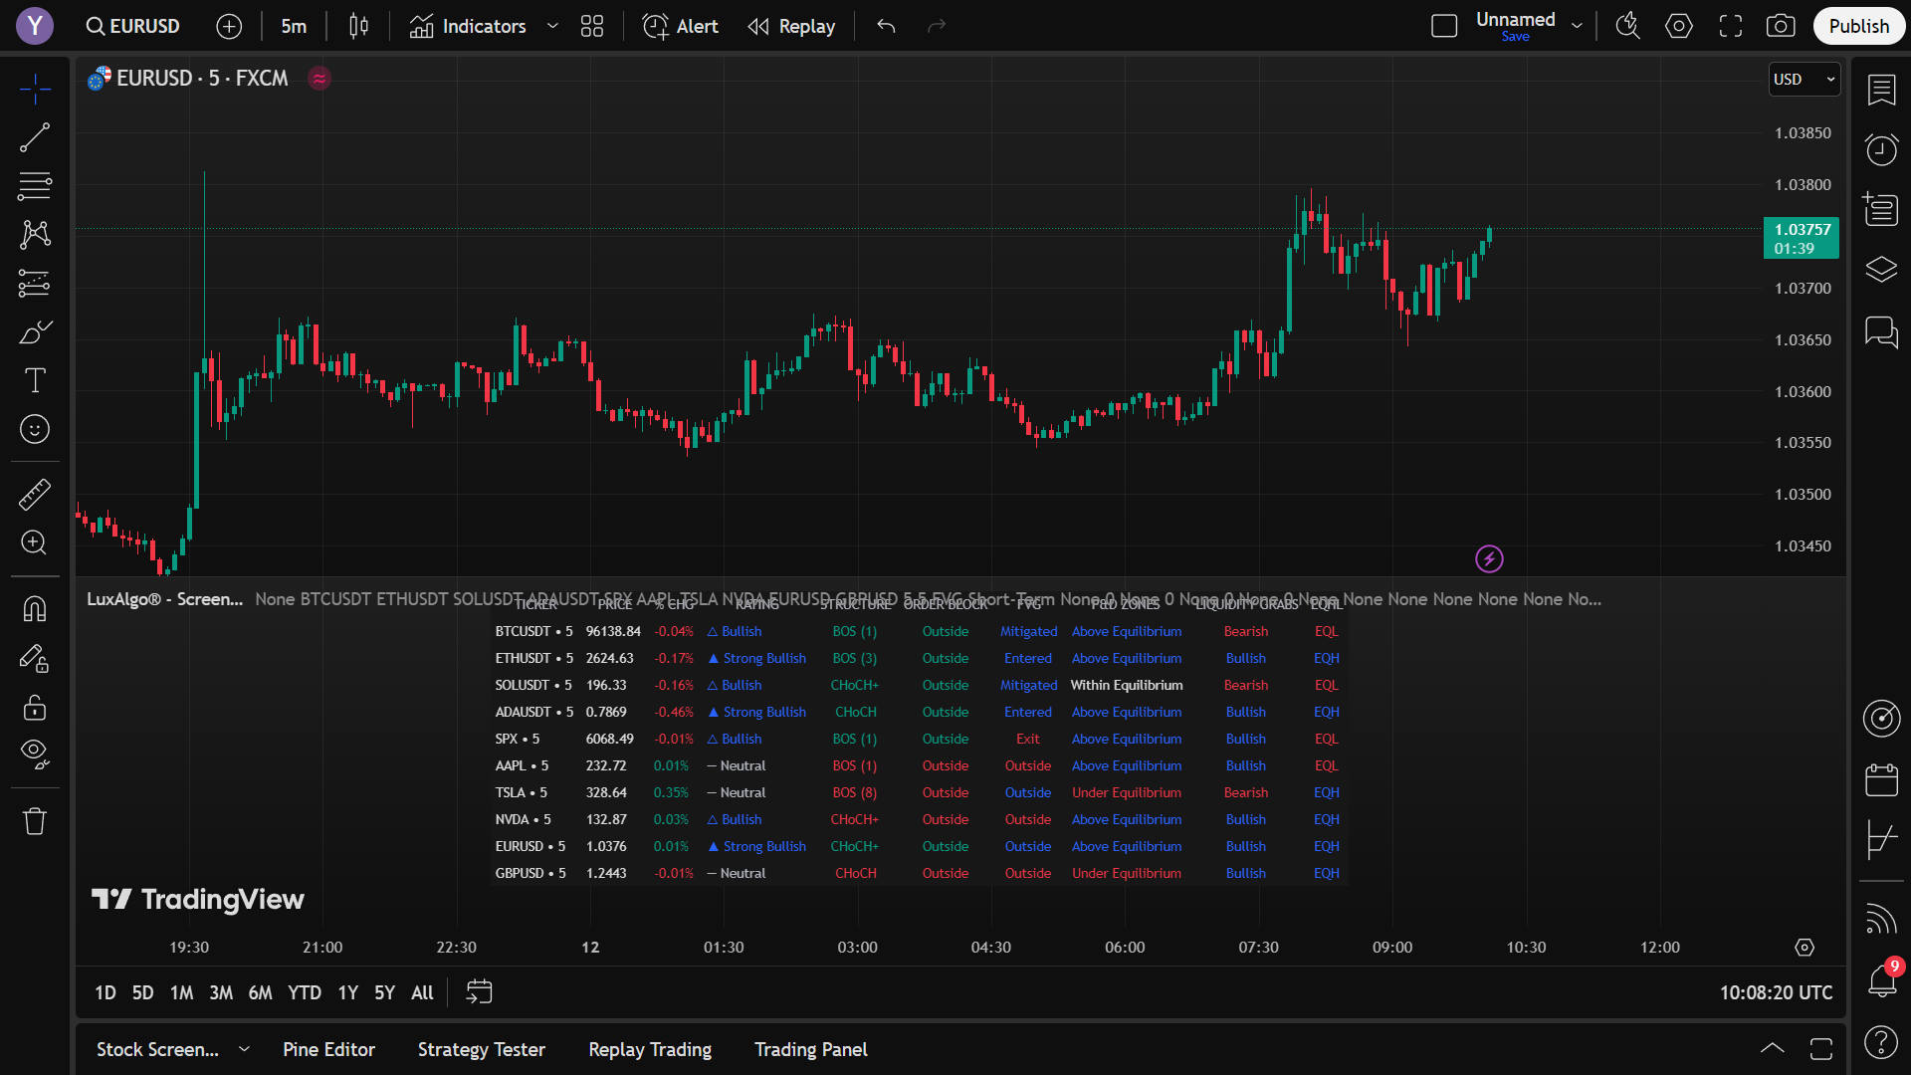Expand the Unnamed layout dropdown arrow
The width and height of the screenshot is (1911, 1075).
tap(1577, 27)
